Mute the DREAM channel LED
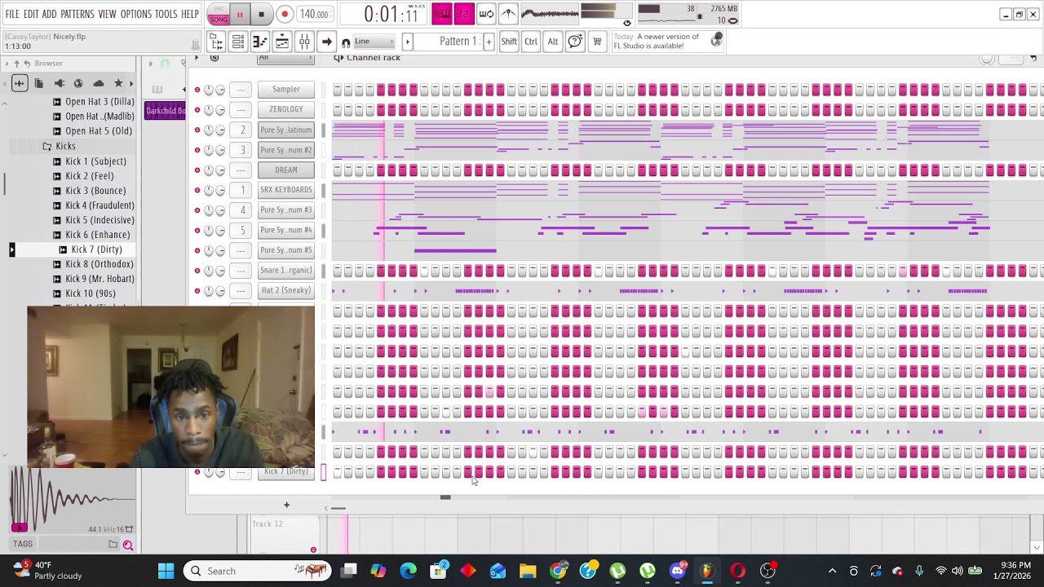Viewport: 1044px width, 587px height. click(x=197, y=170)
